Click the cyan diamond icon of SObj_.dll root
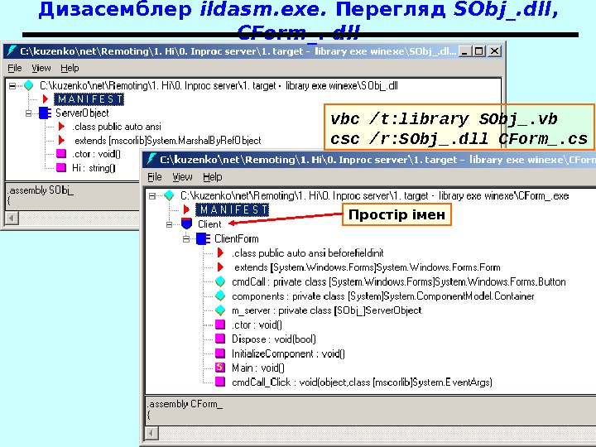The image size is (596, 447). (x=28, y=85)
